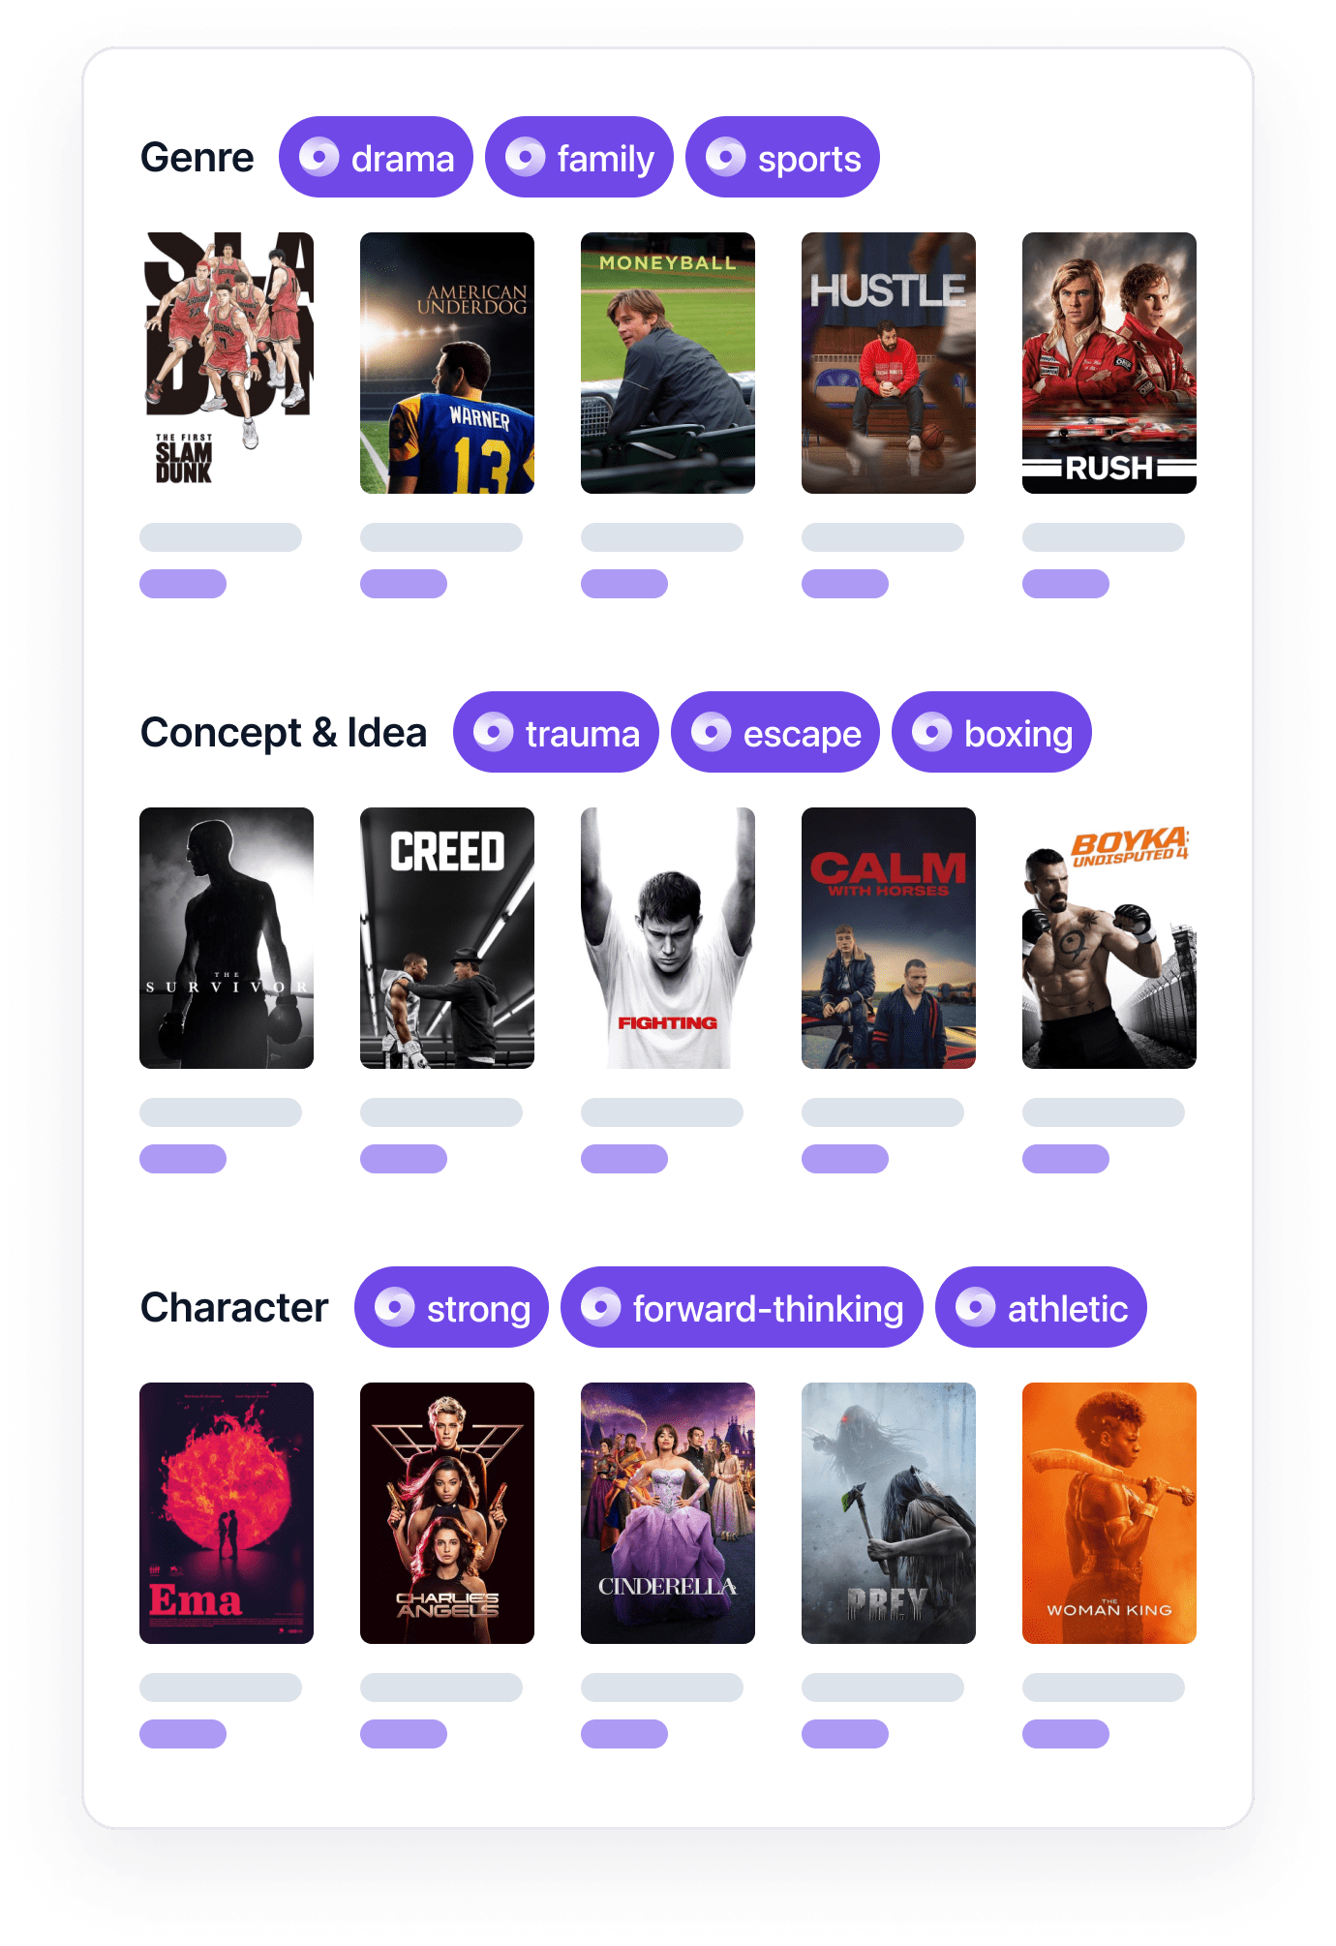Open The Woman King poster
The height and width of the screenshot is (1946, 1336).
click(x=1109, y=1513)
